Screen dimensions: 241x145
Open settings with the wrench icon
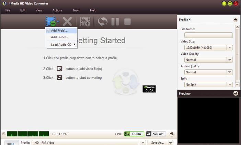(172, 134)
